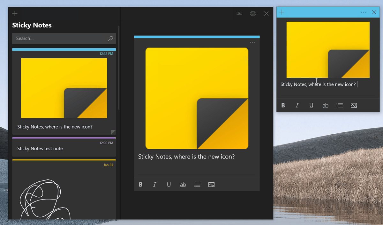Image resolution: width=383 pixels, height=225 pixels.
Task: Click the 'Sticky Notes' heading
Action: click(32, 25)
